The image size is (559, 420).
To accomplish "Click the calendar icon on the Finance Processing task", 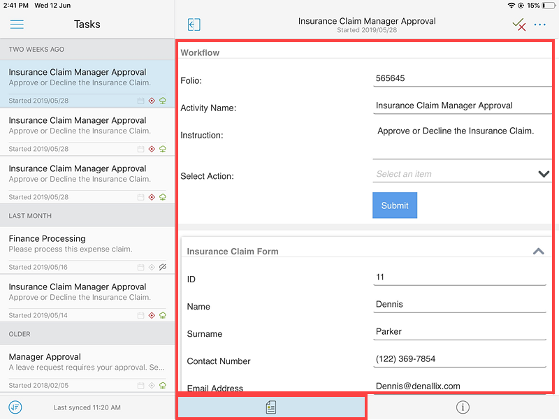I will click(x=142, y=267).
